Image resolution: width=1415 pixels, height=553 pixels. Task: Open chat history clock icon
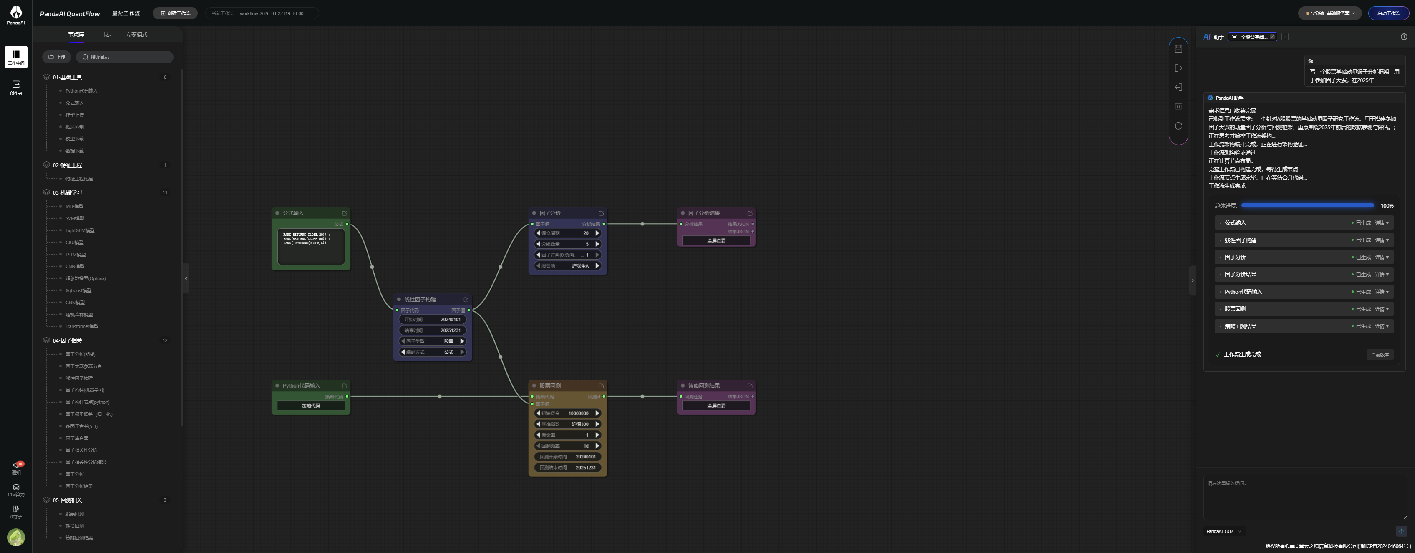point(1403,37)
